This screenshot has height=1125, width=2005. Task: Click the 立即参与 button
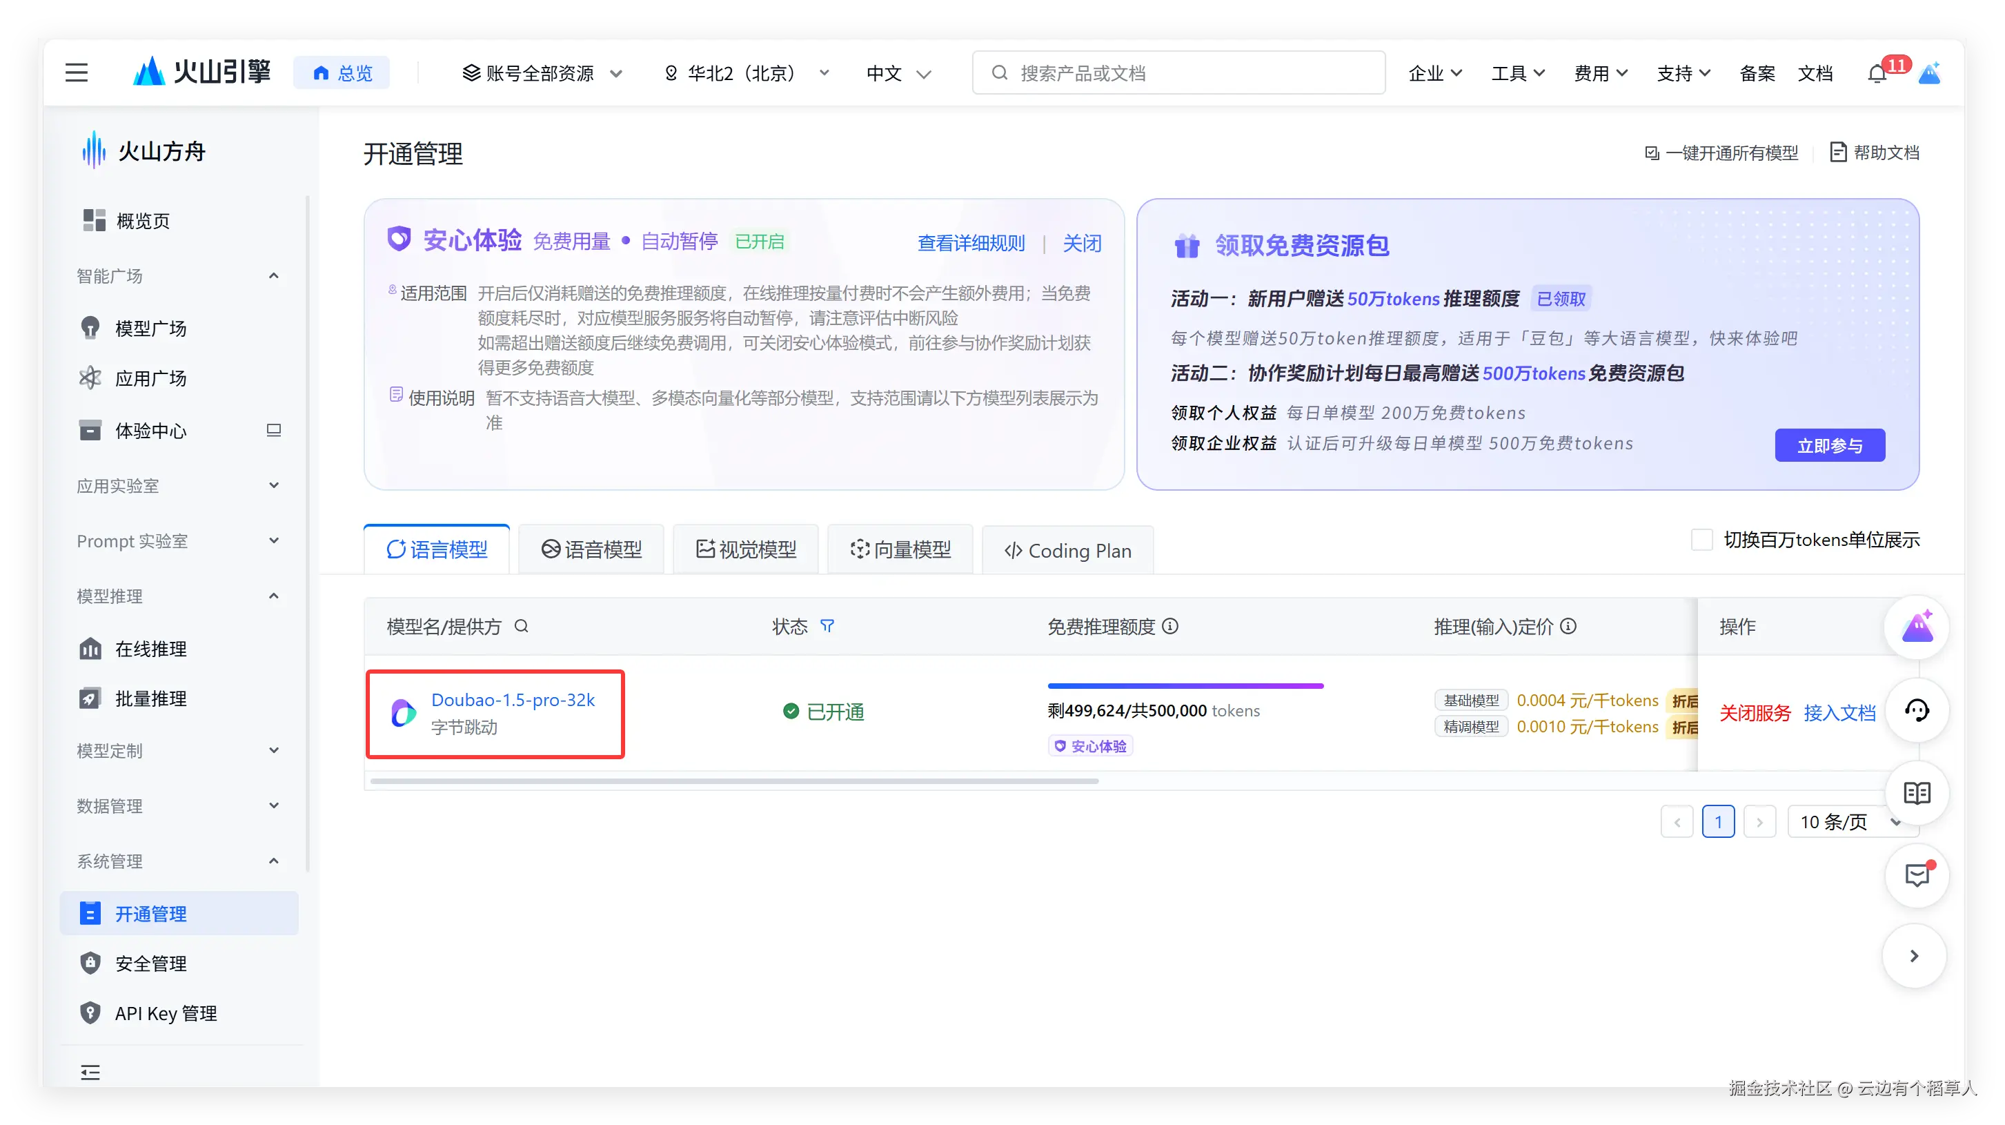click(x=1829, y=445)
